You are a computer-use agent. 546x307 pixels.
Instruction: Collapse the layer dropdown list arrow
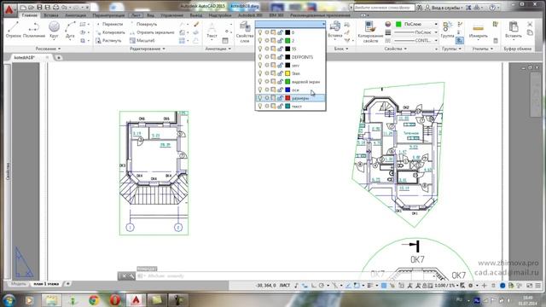coord(323,24)
